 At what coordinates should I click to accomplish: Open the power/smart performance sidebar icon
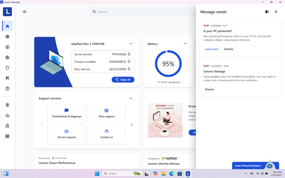(x=7, y=57)
